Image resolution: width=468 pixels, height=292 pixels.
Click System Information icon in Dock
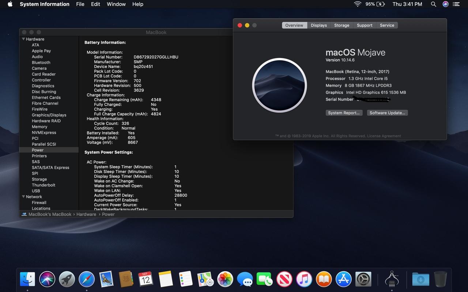coord(392,280)
